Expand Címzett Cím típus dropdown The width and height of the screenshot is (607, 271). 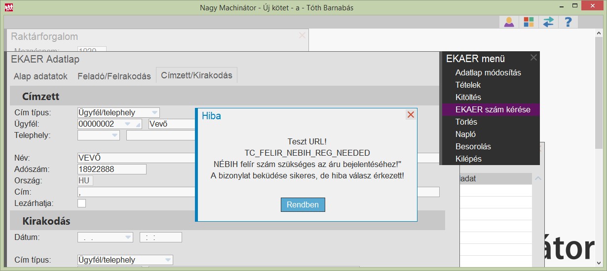coord(154,112)
